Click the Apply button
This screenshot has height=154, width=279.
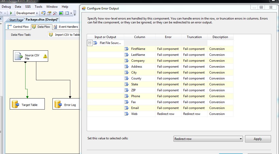(258, 139)
